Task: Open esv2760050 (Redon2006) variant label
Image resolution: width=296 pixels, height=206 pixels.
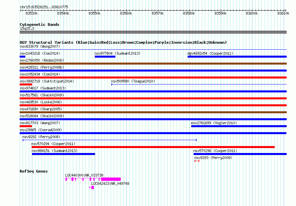Action: [x=42, y=60]
